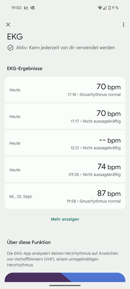Open the 09:35 result with 74 bpm

(65, 170)
